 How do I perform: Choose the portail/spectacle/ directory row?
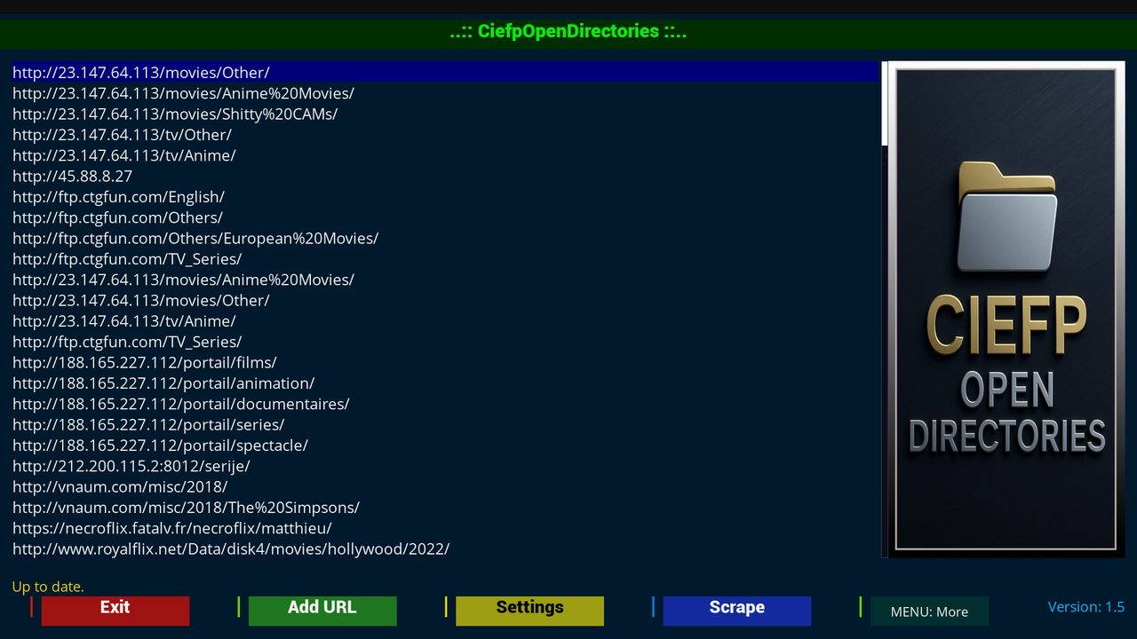[x=445, y=445]
